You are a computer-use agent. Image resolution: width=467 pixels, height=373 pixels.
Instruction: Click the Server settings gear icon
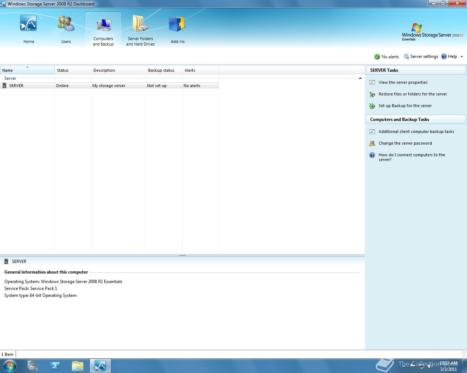click(x=406, y=56)
